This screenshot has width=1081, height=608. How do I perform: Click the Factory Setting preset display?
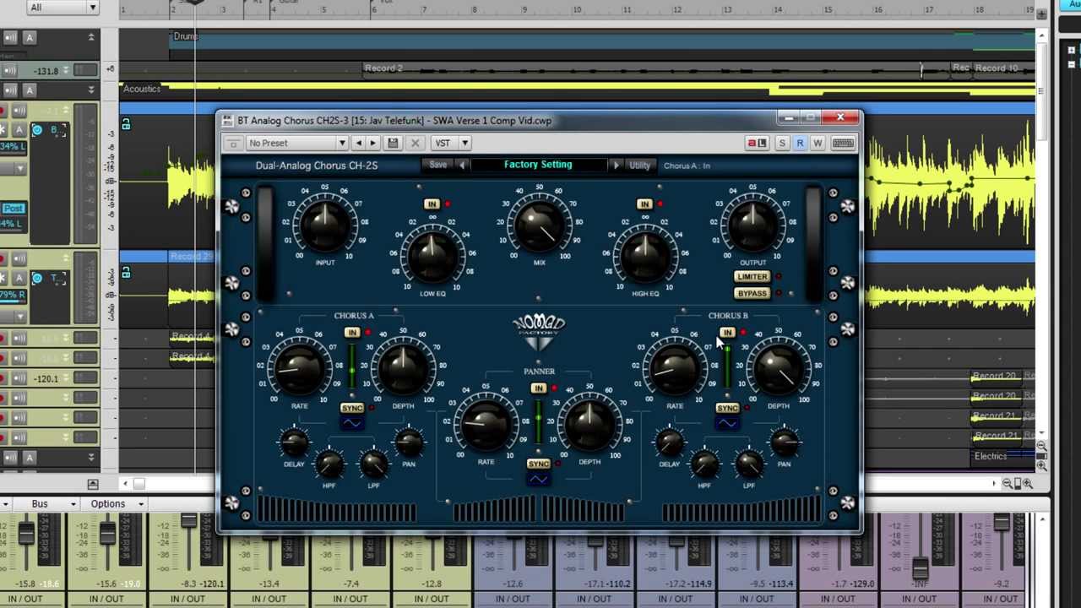click(x=538, y=166)
